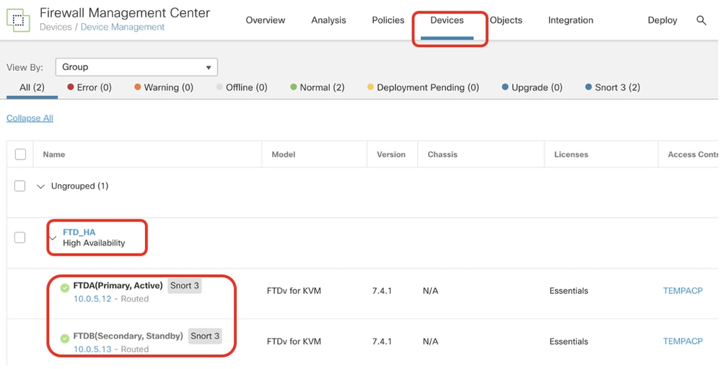Open the Analysis menu
This screenshot has height=369, width=721.
[328, 20]
